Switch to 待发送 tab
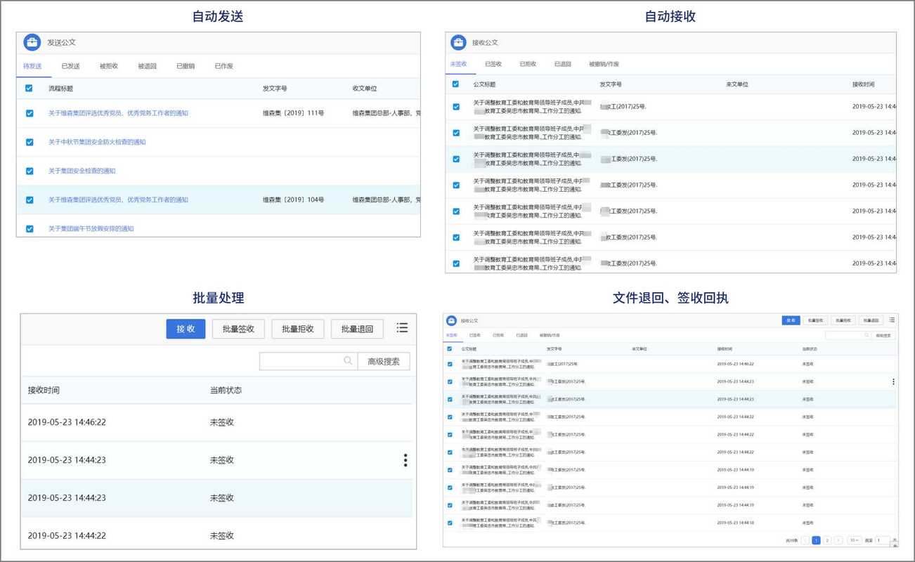 pos(33,66)
